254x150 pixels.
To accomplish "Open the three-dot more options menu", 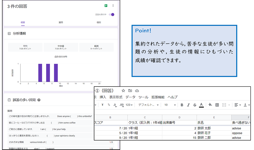I will pos(113,6).
